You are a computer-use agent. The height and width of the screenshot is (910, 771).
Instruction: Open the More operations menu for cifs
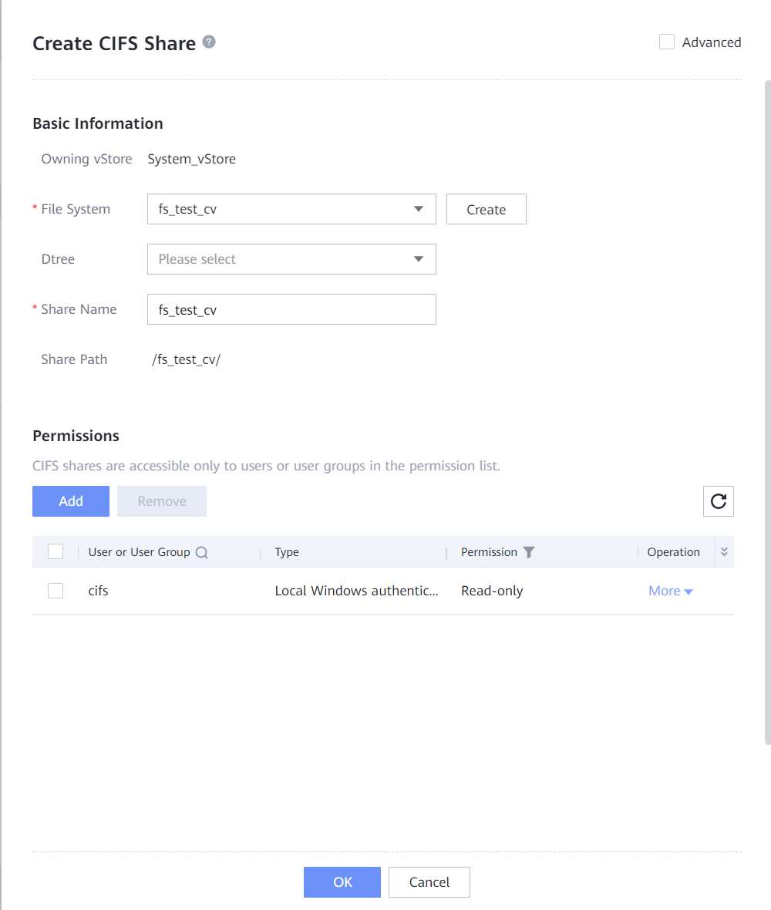click(671, 591)
